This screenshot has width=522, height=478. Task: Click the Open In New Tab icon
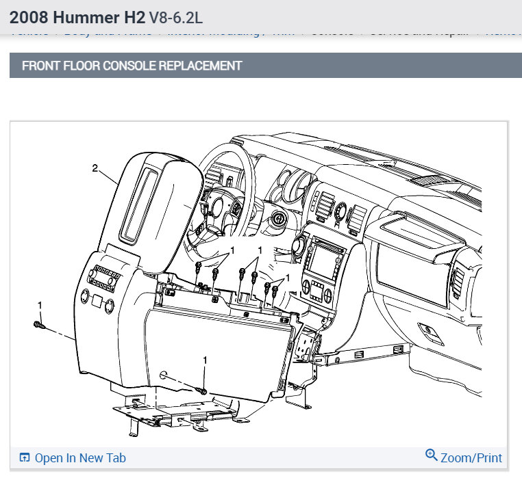tap(25, 457)
